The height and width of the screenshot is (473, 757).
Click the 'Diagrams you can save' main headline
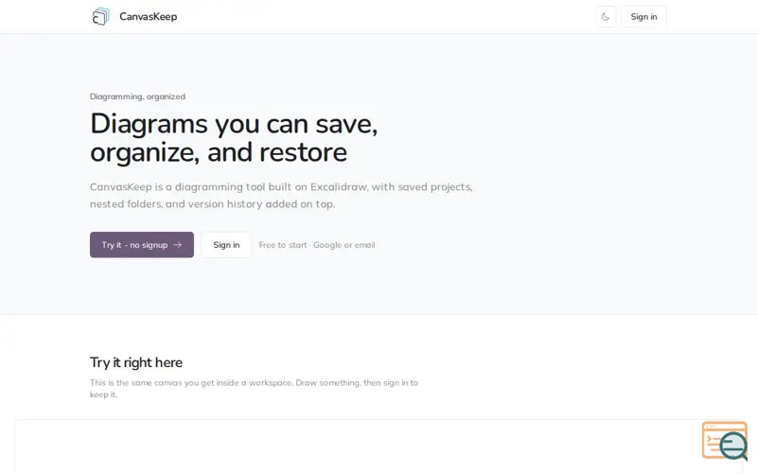pos(234,138)
